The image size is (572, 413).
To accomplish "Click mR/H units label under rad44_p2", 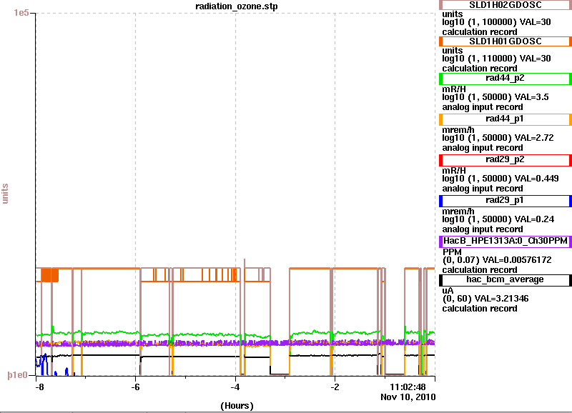I will coord(454,89).
